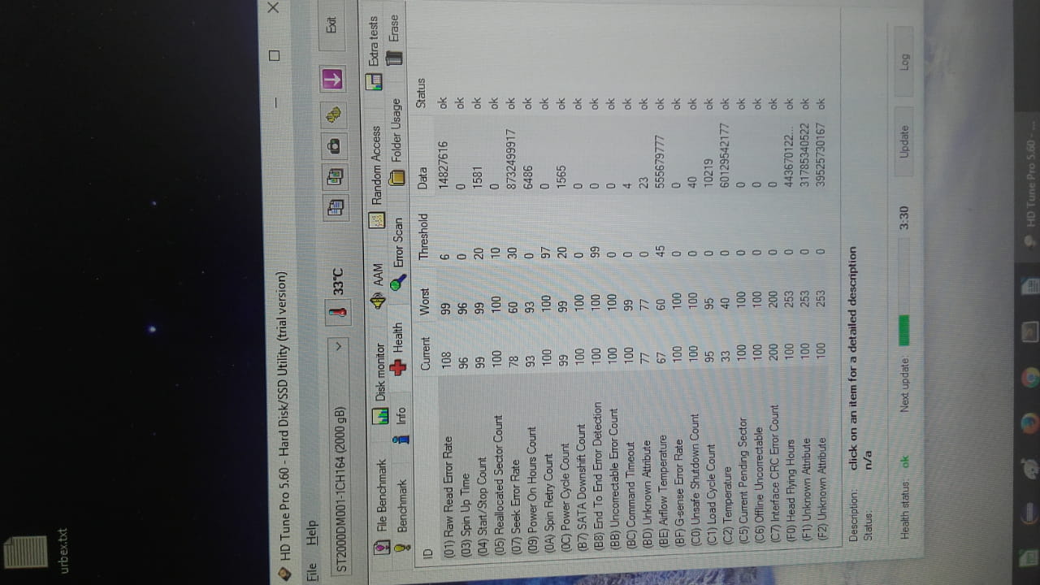The image size is (1040, 585).
Task: Click the Exit toolbar button
Action: pos(332,26)
